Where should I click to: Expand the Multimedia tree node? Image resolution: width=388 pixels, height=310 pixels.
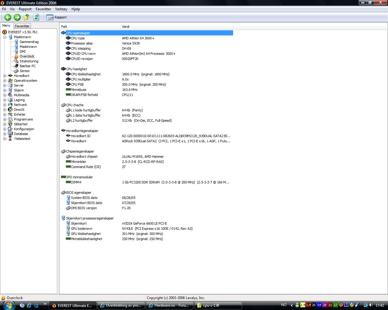coord(5,95)
